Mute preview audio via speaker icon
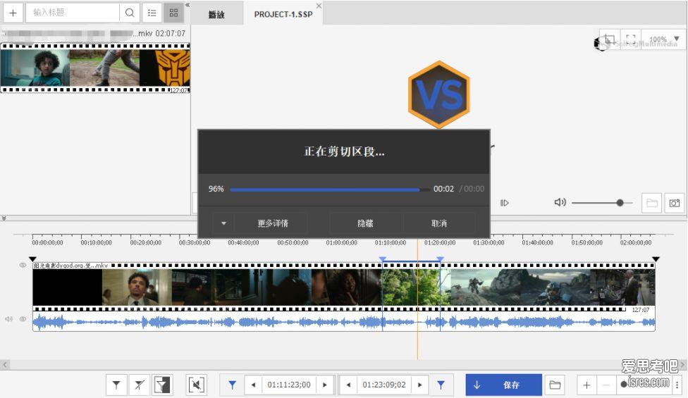 pos(560,202)
